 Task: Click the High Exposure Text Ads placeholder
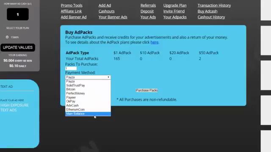14,108
